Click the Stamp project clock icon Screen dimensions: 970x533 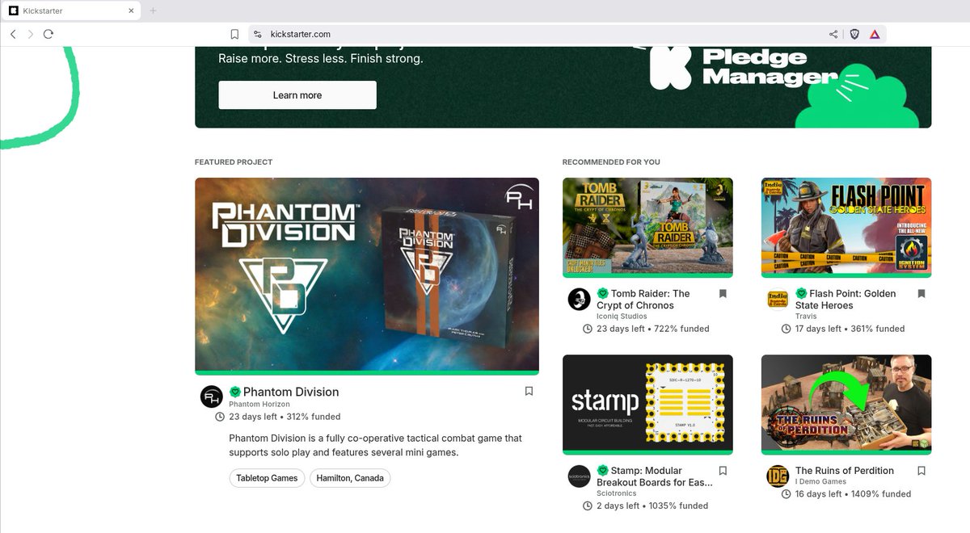(x=588, y=506)
